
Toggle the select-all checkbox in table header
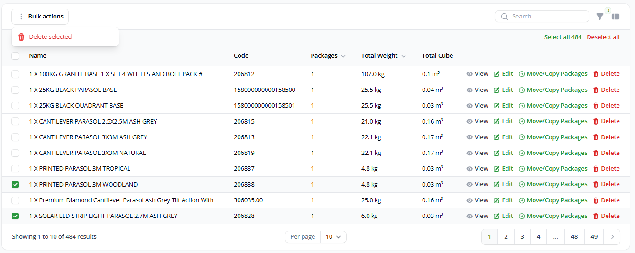16,56
